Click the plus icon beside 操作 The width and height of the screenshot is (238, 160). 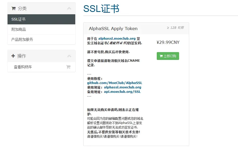click(13, 56)
